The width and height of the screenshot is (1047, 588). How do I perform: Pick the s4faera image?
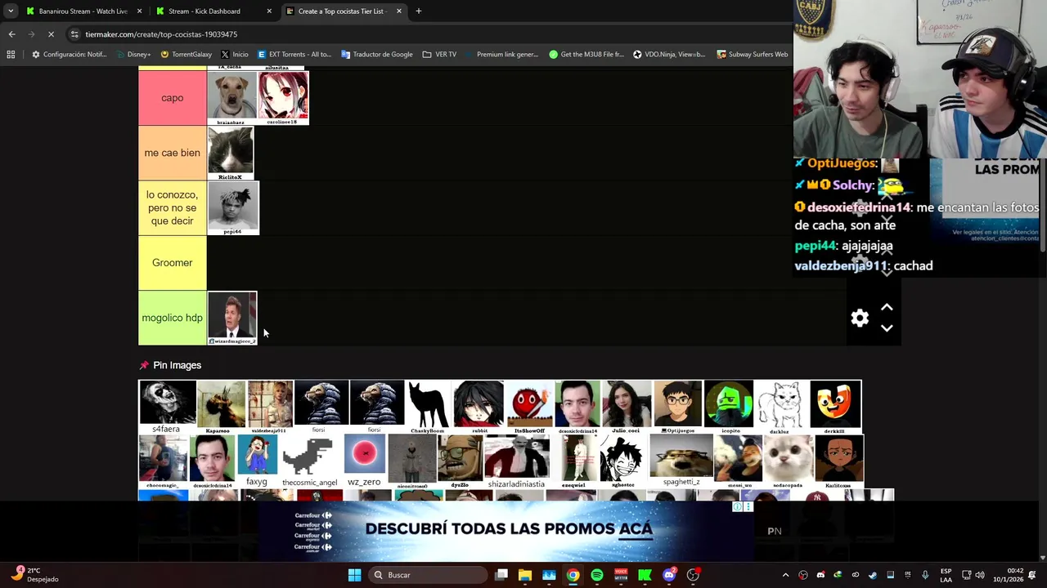[x=168, y=407]
